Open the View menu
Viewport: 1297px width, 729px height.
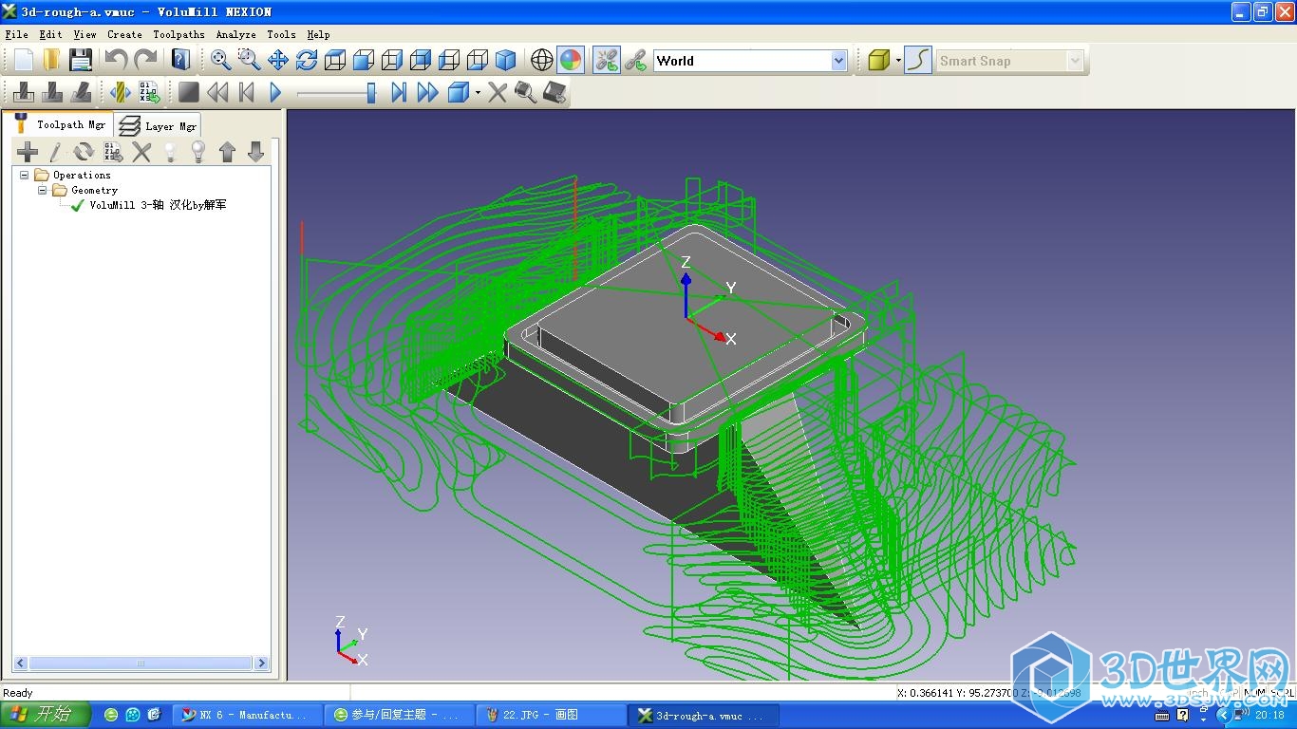[x=85, y=34]
